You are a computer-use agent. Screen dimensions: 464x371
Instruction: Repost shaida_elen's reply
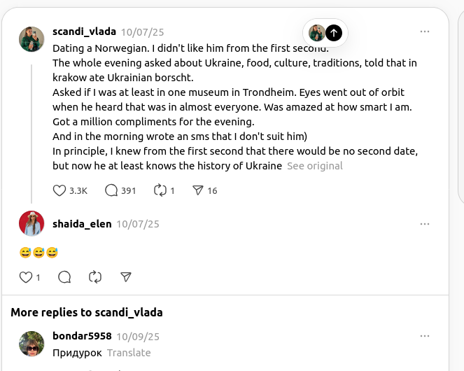(95, 277)
